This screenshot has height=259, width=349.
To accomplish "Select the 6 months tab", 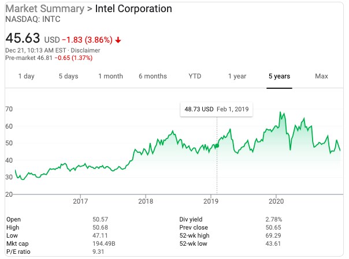I will [153, 76].
